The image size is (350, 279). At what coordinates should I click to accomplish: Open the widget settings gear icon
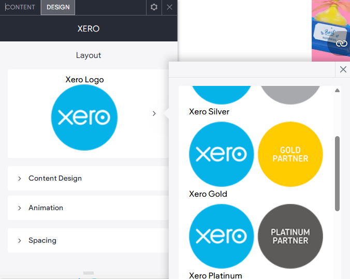click(154, 7)
